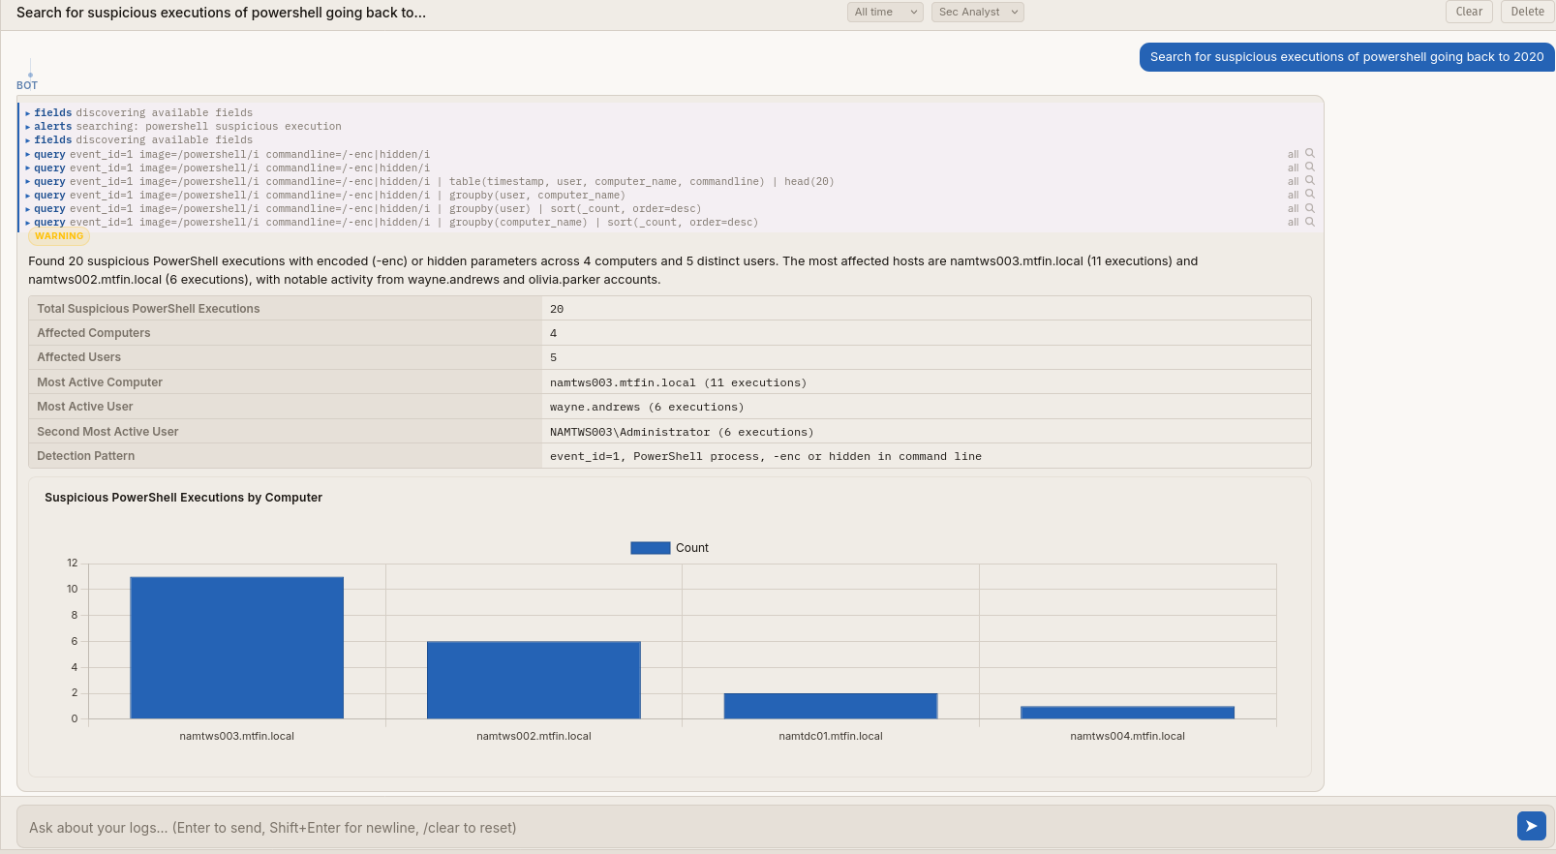Click the 'Affected Users' row label
This screenshot has height=854, width=1556.
pyautogui.click(x=78, y=357)
